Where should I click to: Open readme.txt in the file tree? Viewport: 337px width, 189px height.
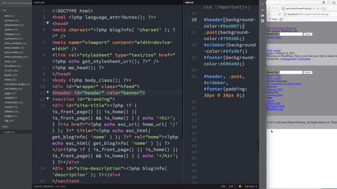pyautogui.click(x=11, y=98)
